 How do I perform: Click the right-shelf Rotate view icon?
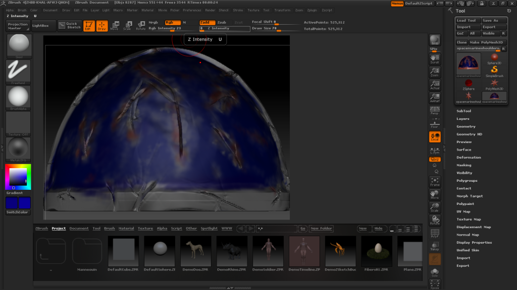coord(435,221)
